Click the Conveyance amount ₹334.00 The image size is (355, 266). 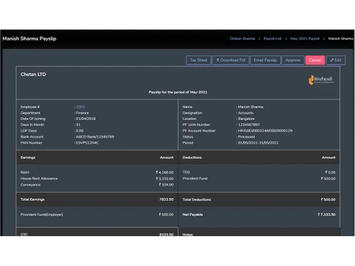[x=166, y=184]
